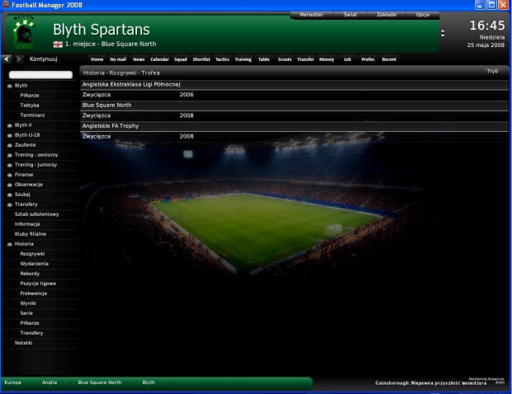512x394 pixels.
Task: Click the forward navigation arrow
Action: (x=19, y=59)
